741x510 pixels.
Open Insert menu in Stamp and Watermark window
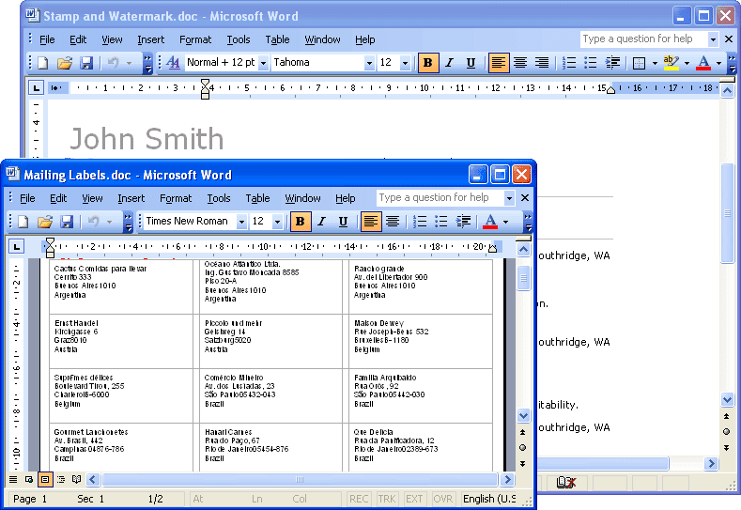(x=151, y=39)
